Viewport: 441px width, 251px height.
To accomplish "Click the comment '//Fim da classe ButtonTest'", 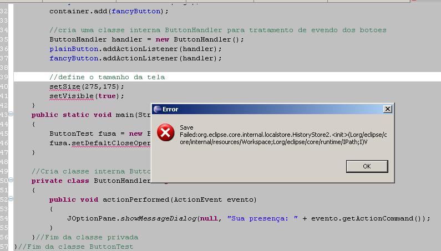I will pyautogui.click(x=75, y=247).
